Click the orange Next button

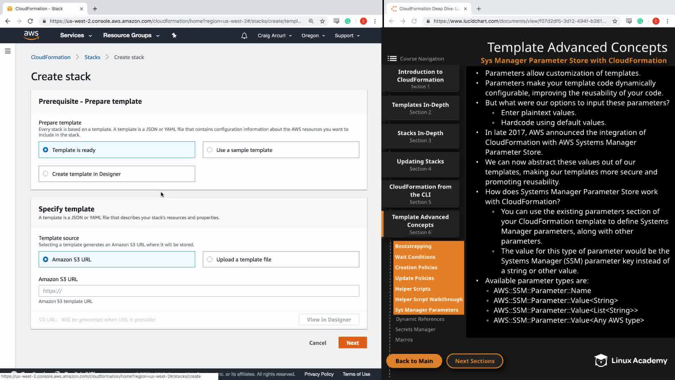(x=352, y=343)
